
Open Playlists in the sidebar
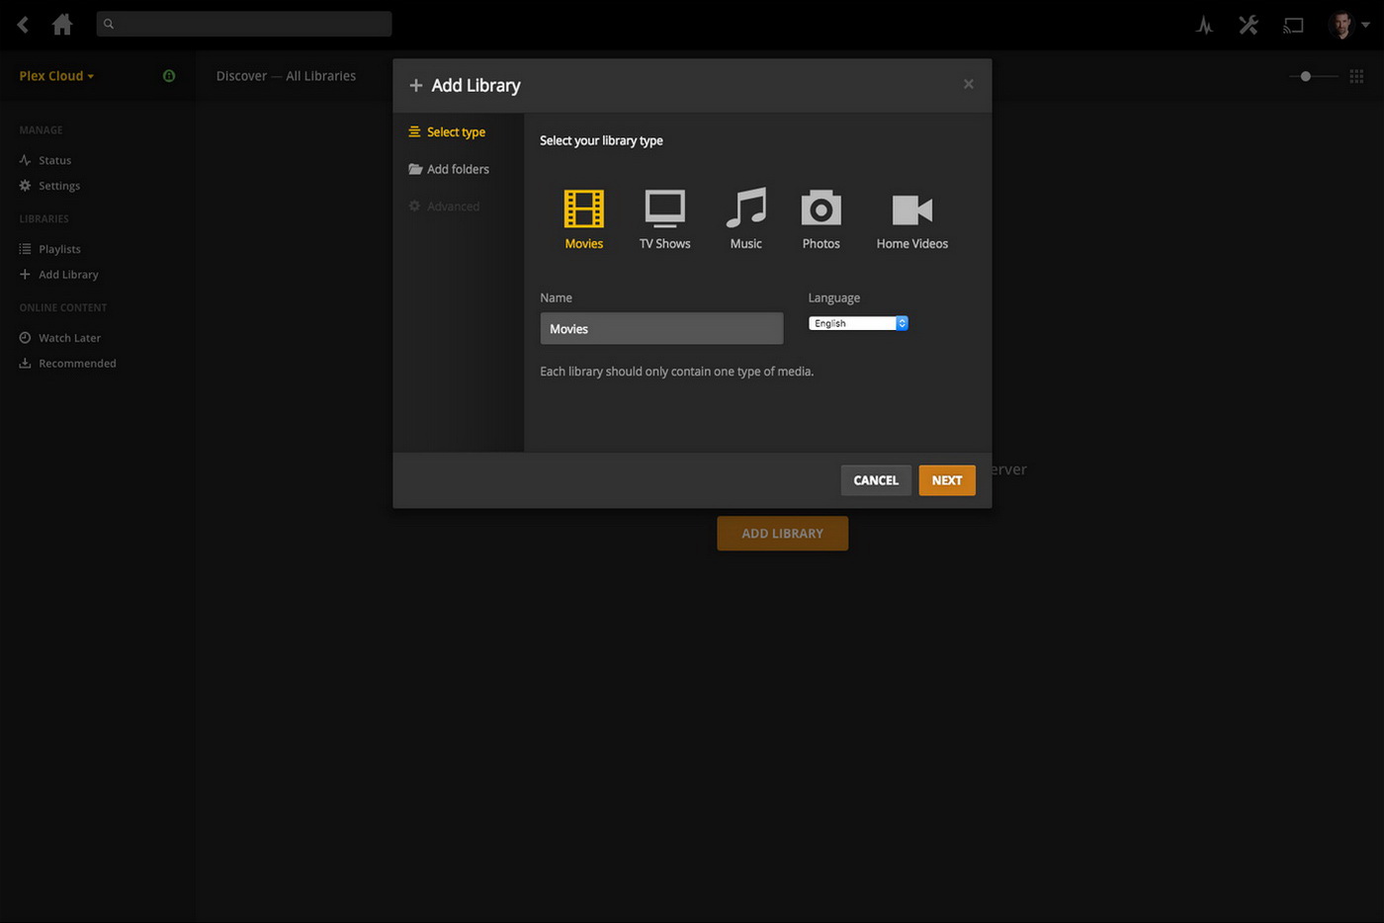(49, 249)
